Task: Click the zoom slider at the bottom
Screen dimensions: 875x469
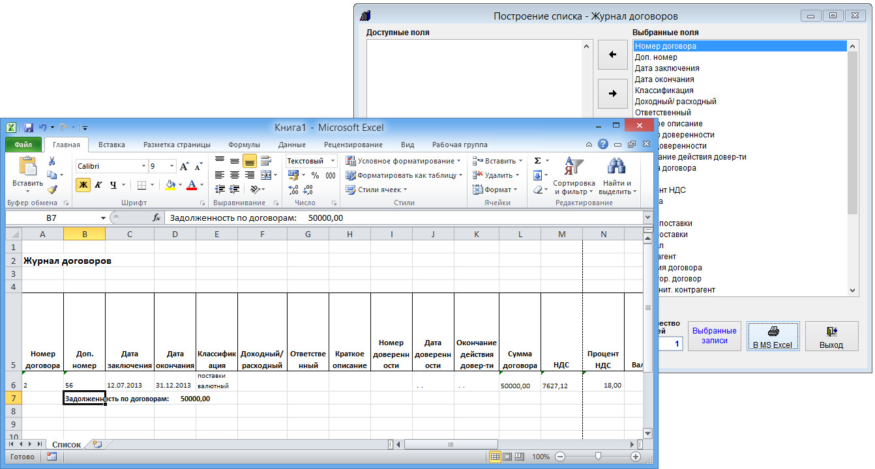Action: (x=598, y=457)
